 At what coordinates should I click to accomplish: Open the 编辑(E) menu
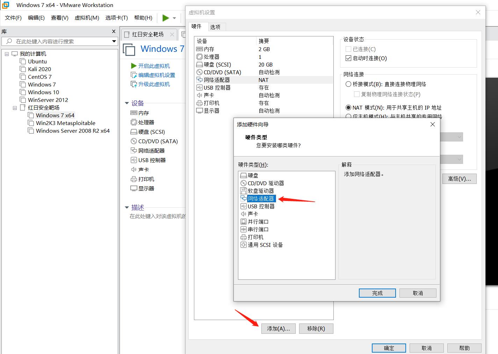coord(36,18)
